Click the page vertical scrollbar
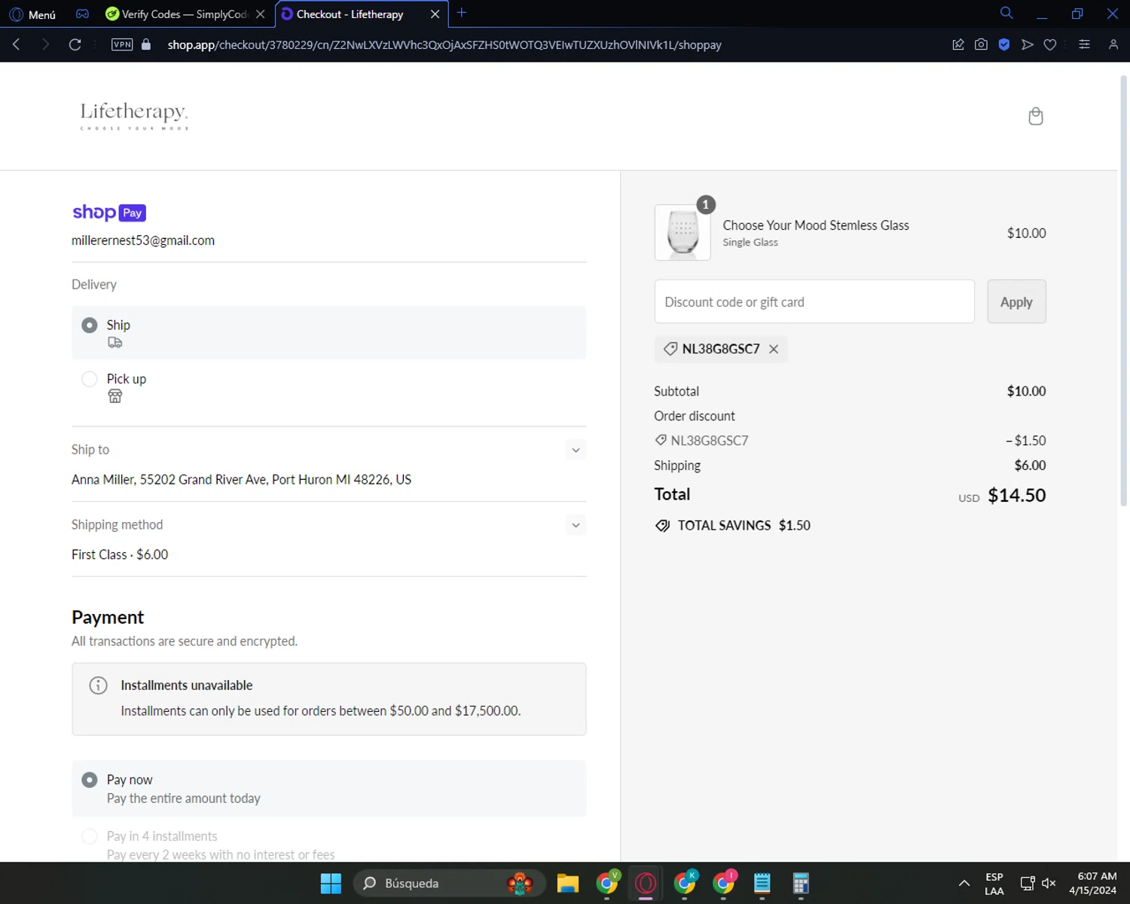Image resolution: width=1130 pixels, height=904 pixels. (1123, 290)
